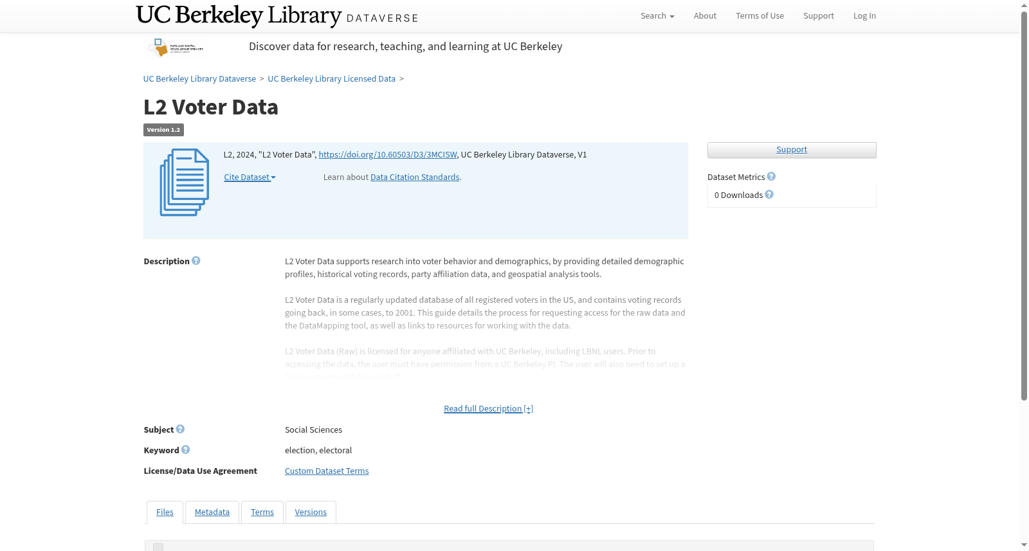This screenshot has height=551, width=1029.
Task: Click the 'election, electoral' keyword value
Action: (x=318, y=451)
